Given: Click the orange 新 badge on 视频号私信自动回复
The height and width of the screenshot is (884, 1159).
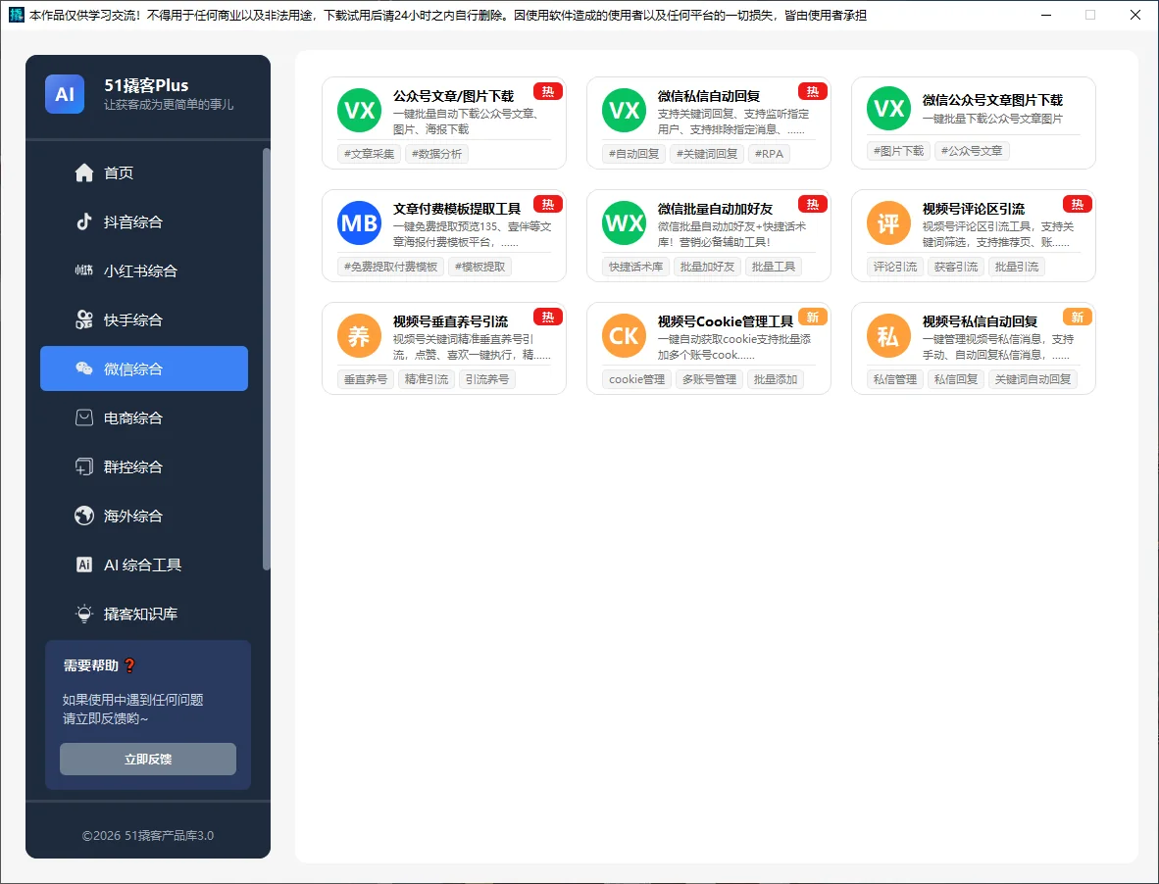Looking at the screenshot, I should click(x=1077, y=317).
